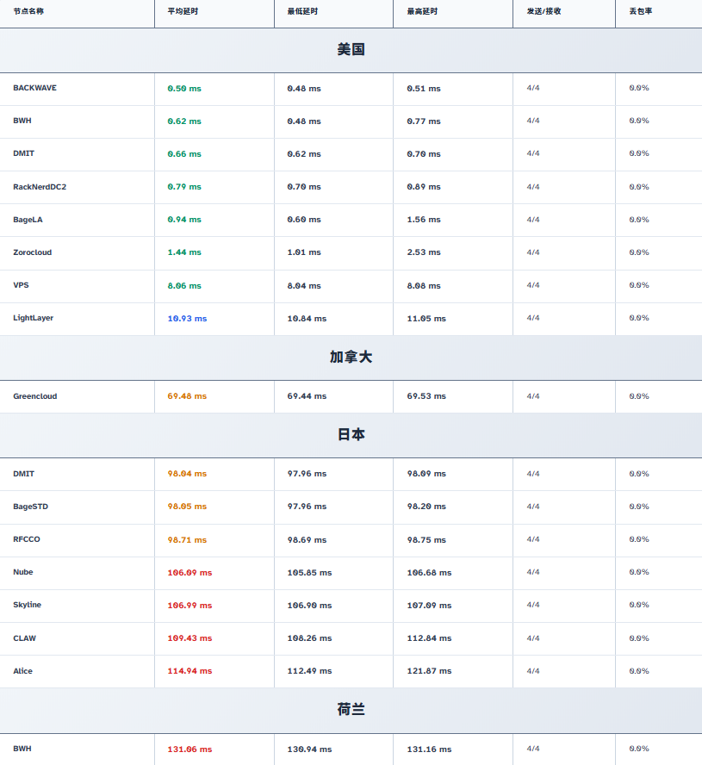702x765 pixels.
Task: Click the 最低延时 column header
Action: tap(301, 11)
